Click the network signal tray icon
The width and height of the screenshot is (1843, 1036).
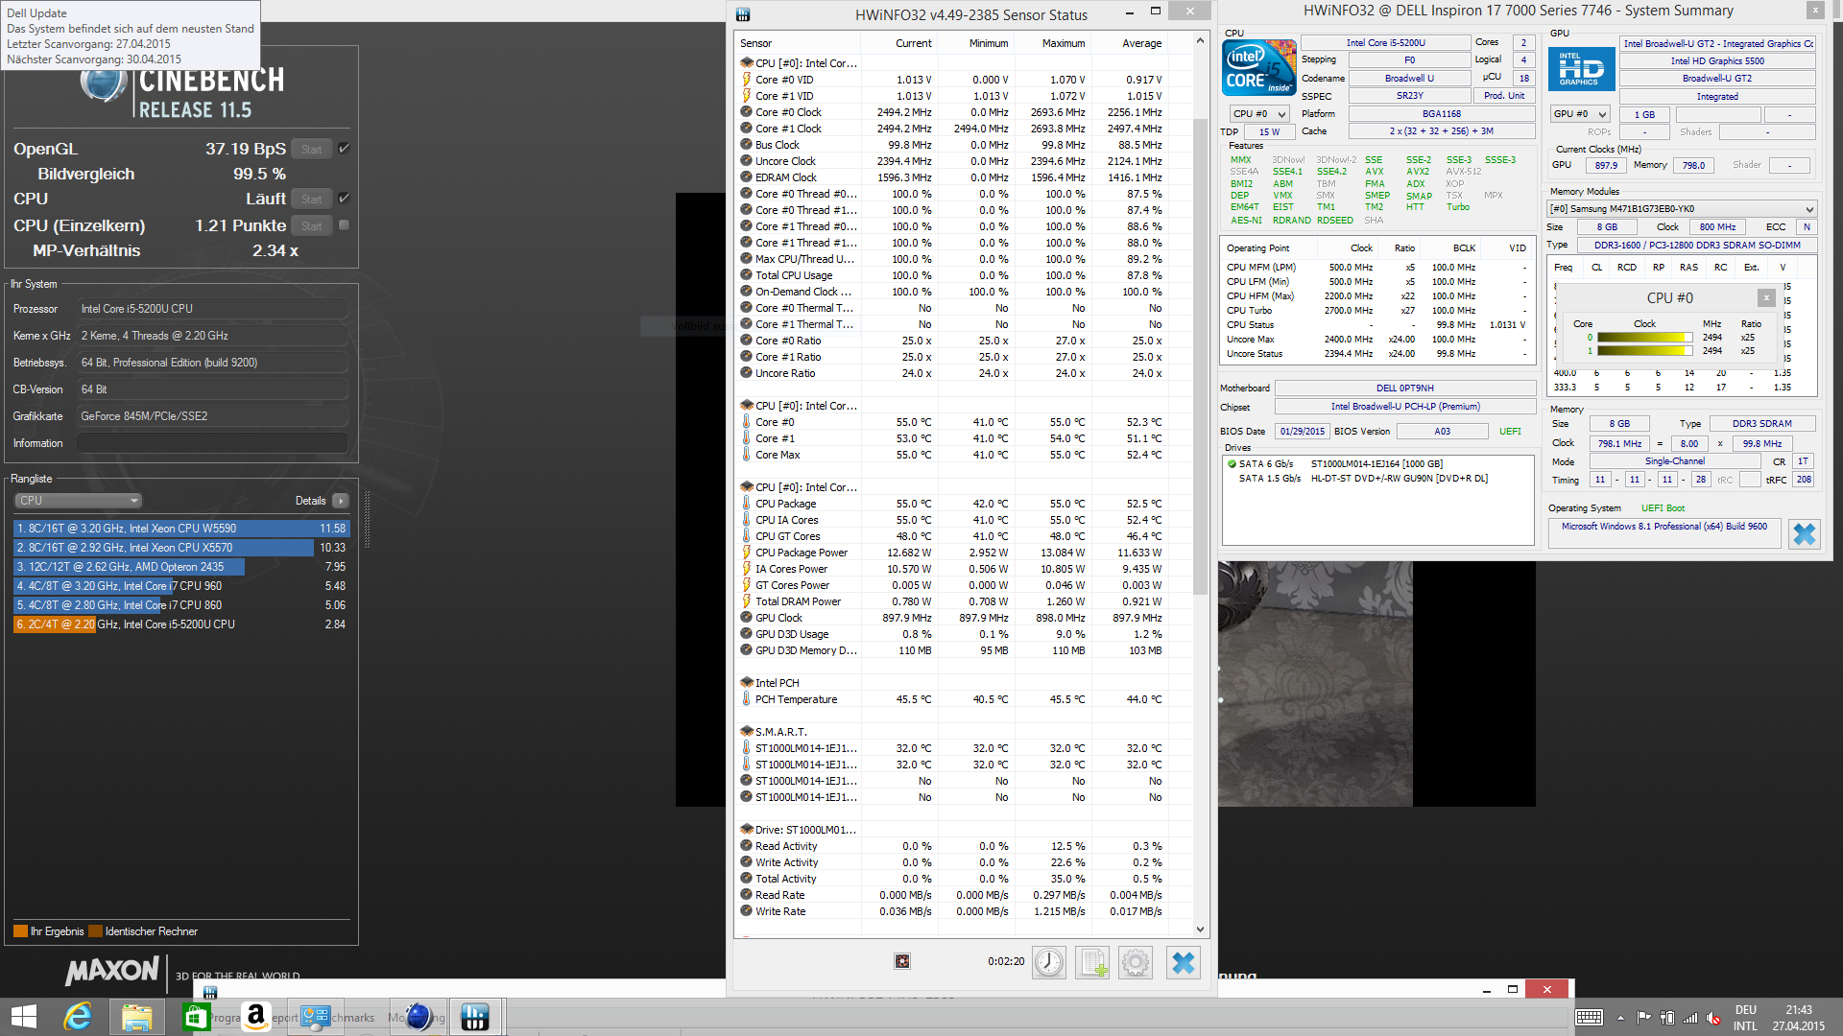coord(1690,1018)
